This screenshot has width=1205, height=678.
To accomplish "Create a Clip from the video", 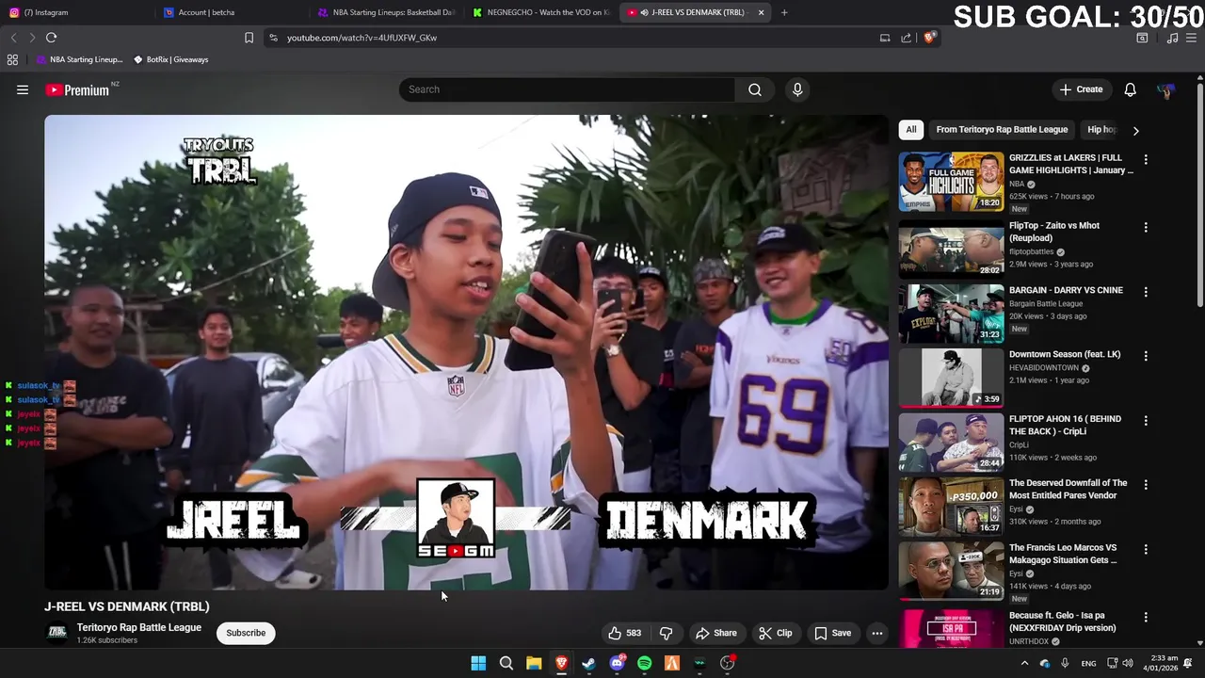I will click(776, 633).
